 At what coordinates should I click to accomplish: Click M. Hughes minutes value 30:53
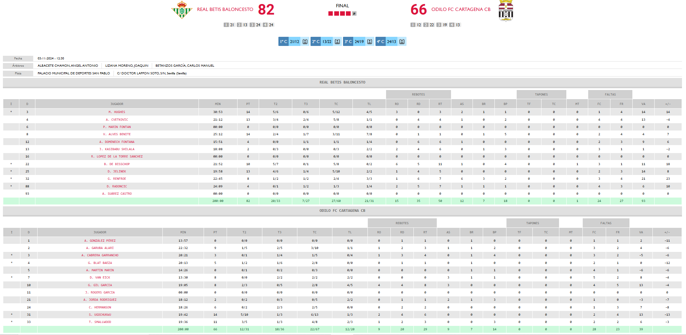[218, 112]
